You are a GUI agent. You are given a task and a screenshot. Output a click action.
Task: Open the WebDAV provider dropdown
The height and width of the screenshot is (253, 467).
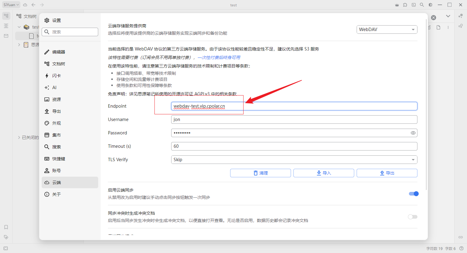click(387, 29)
